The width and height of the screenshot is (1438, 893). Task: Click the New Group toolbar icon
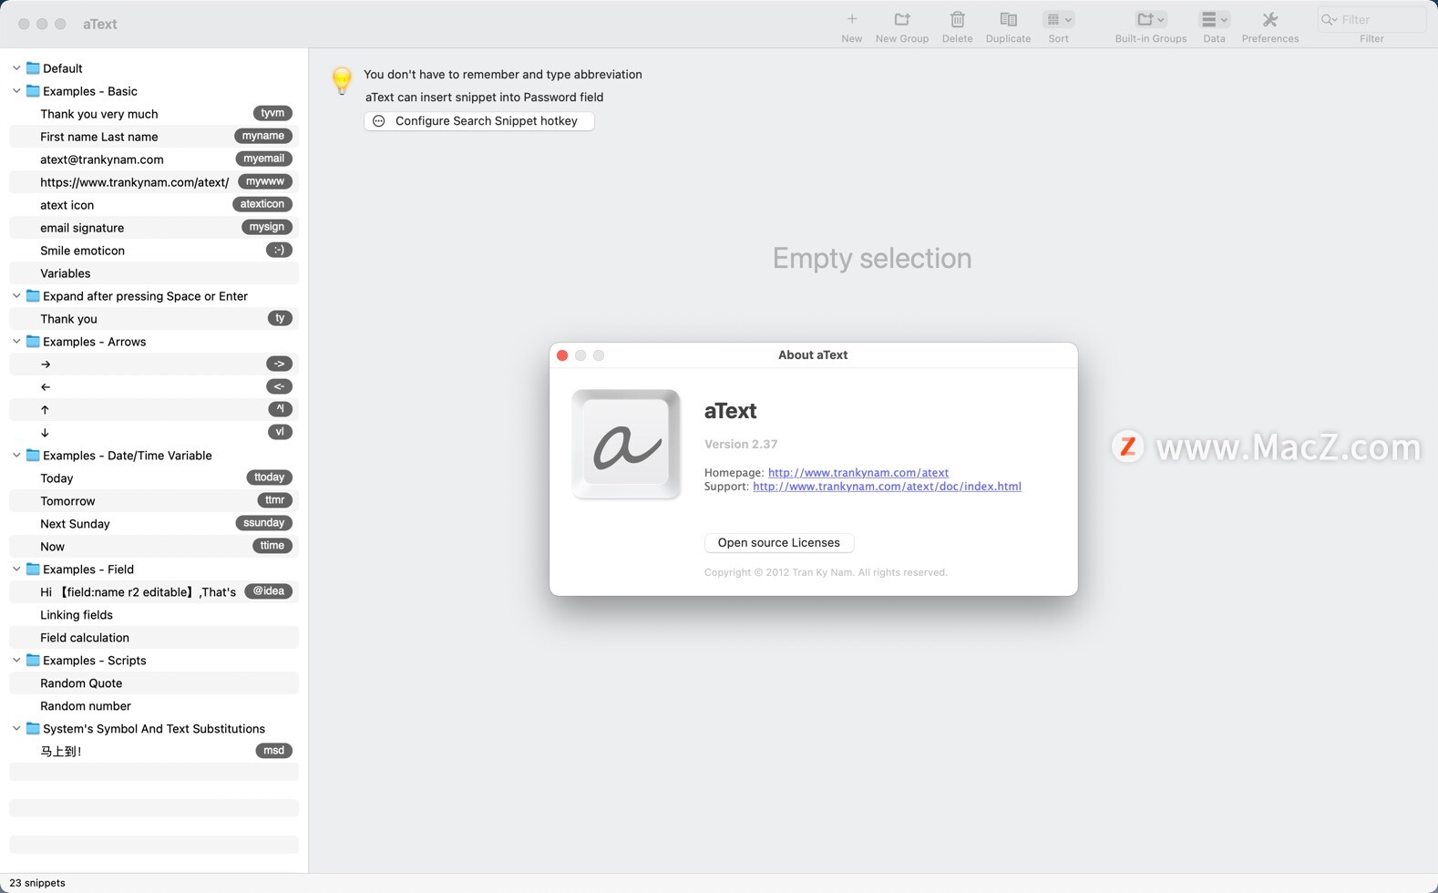(x=901, y=19)
